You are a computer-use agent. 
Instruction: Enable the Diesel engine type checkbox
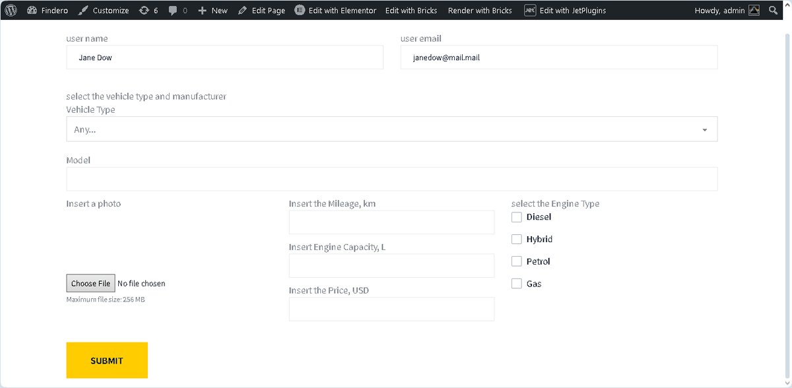(517, 216)
